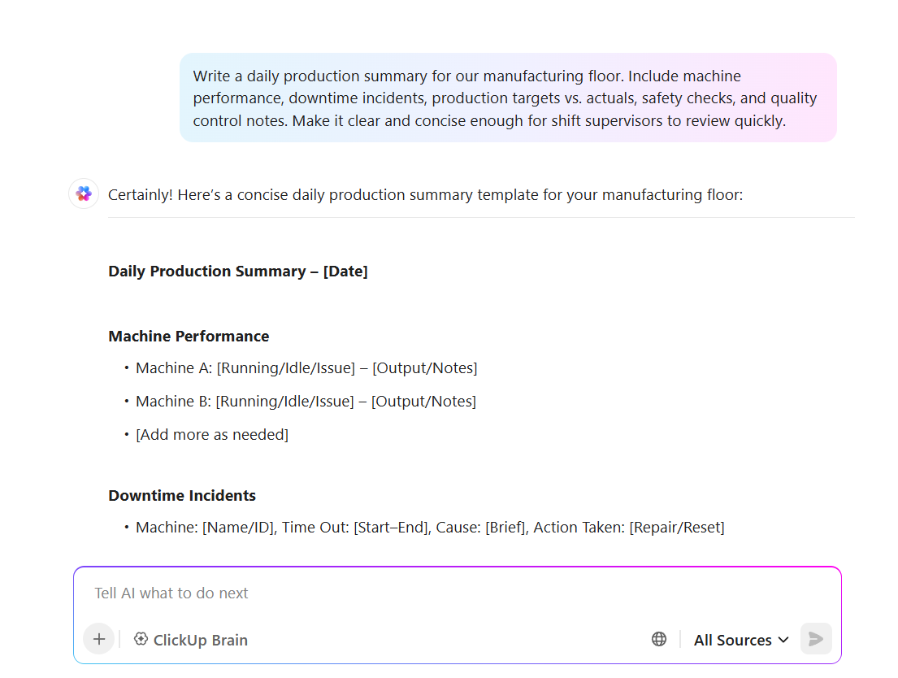Click the 'Machine: [Name/ID]' downtime bullet
This screenshot has height=678, width=898.
pyautogui.click(x=430, y=528)
